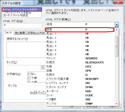Screen dimensions: 125x112
Task: Pick 'ベタ書き PRE' option
Action: 80,100
